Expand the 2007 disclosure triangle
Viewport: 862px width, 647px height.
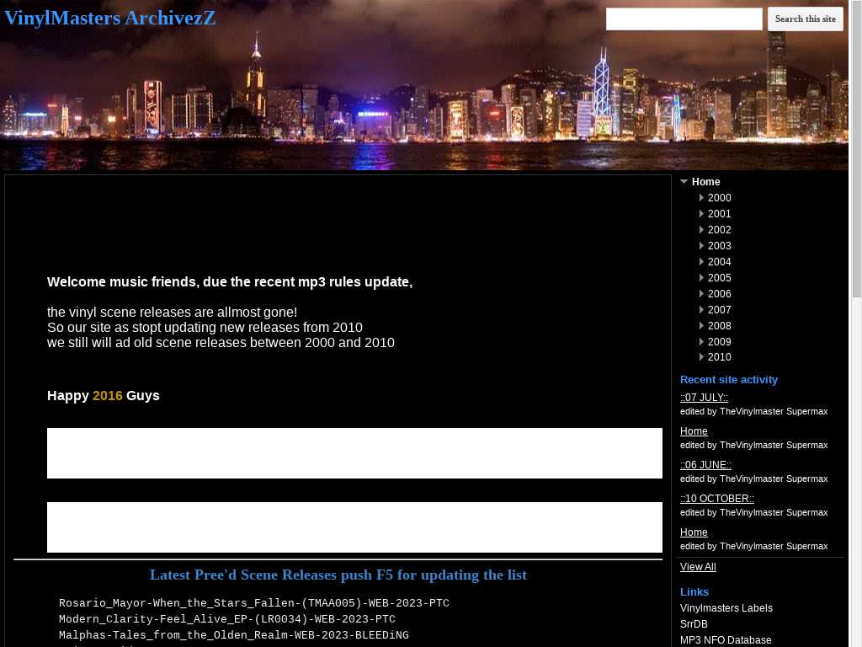pyautogui.click(x=701, y=310)
